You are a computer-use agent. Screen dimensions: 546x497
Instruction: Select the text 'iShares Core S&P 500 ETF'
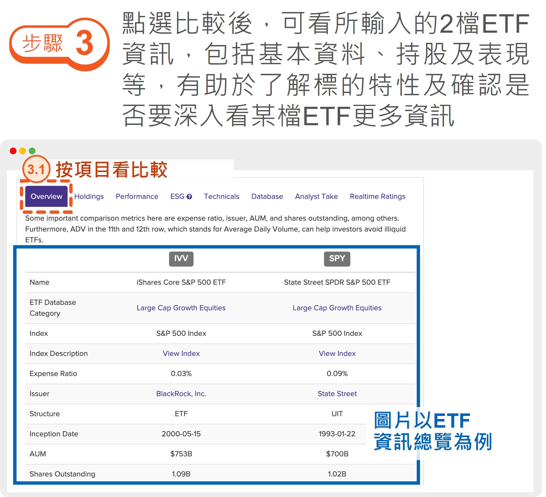pos(181,282)
